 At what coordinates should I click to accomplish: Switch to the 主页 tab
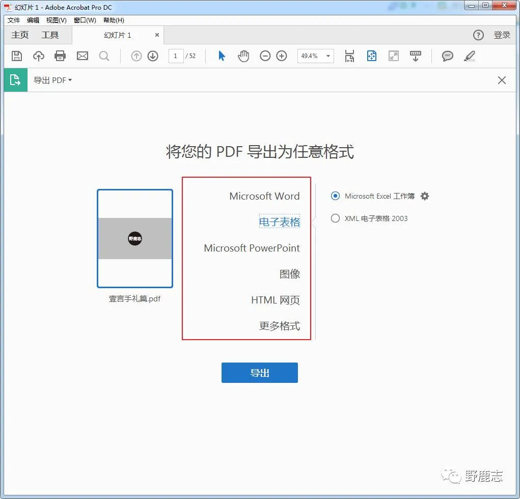20,35
